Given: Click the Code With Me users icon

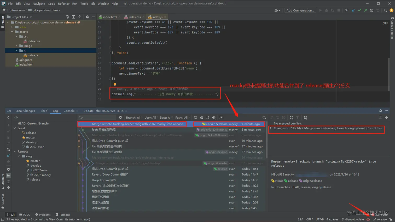Looking at the screenshot, I should coord(277,10).
